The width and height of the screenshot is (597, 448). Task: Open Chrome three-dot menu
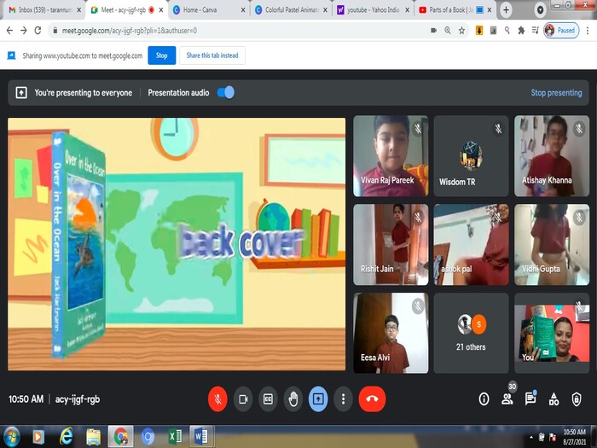coord(588,31)
